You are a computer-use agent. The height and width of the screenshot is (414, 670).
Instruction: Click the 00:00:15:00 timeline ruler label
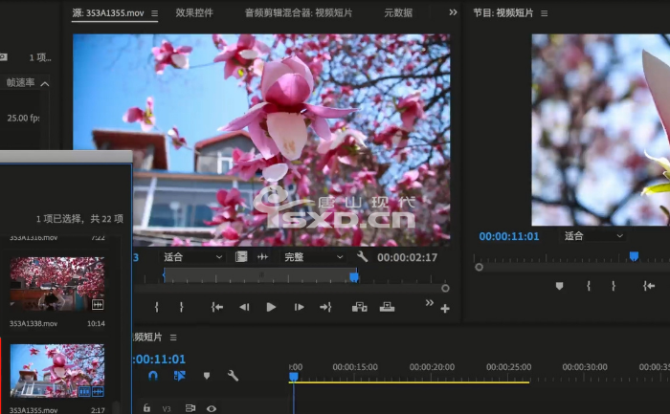pos(355,367)
